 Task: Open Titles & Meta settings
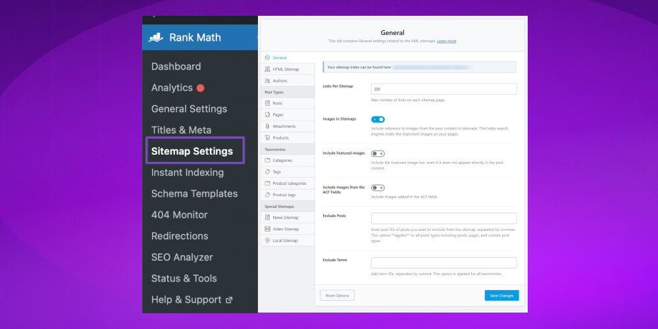click(182, 130)
